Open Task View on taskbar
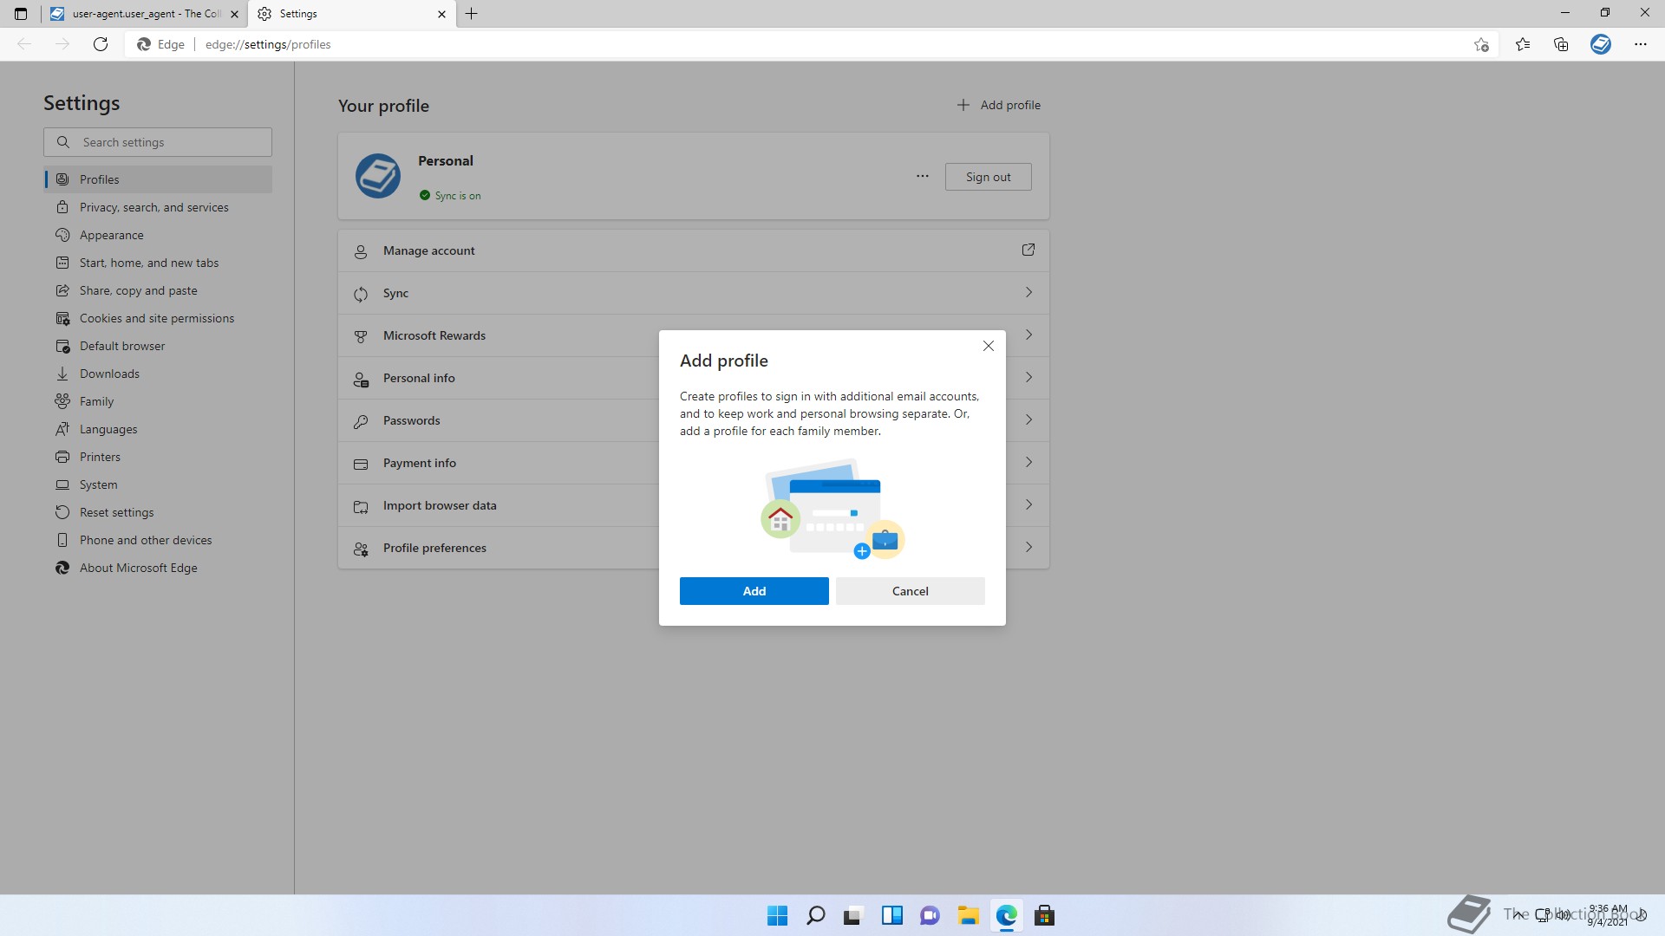The height and width of the screenshot is (936, 1665). click(854, 915)
